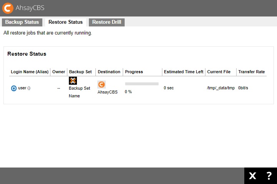Switch to the Backup Status tab
Viewport: 277px width, 184px height.
click(x=22, y=22)
